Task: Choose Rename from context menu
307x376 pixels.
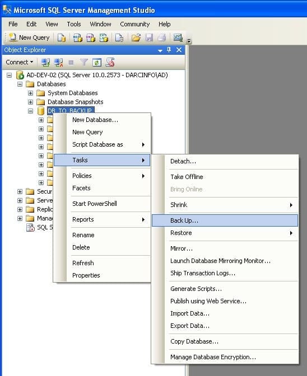Action: [x=103, y=235]
